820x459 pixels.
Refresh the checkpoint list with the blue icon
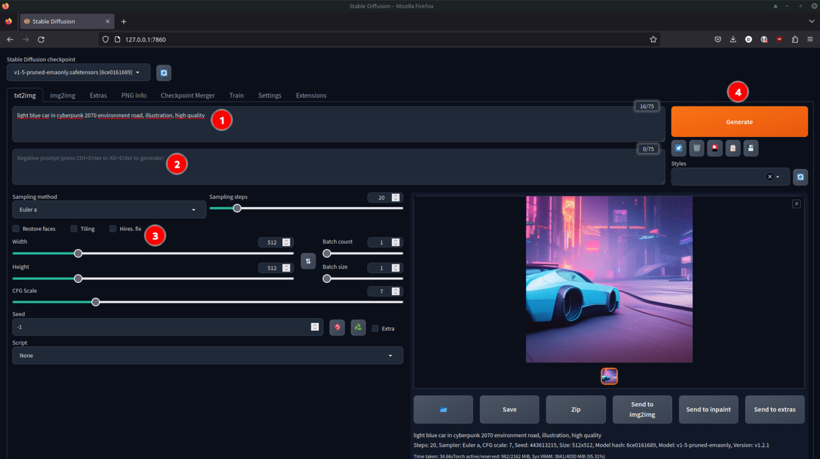coord(163,73)
